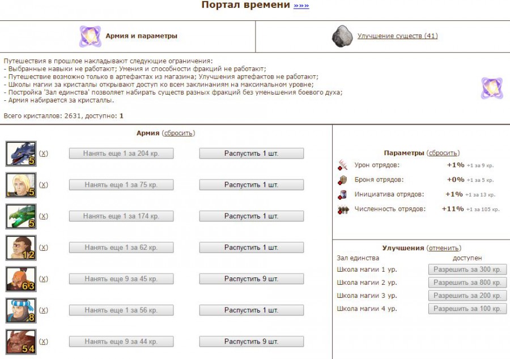
Task: Click the +11% squad size value
Action: [x=453, y=209]
